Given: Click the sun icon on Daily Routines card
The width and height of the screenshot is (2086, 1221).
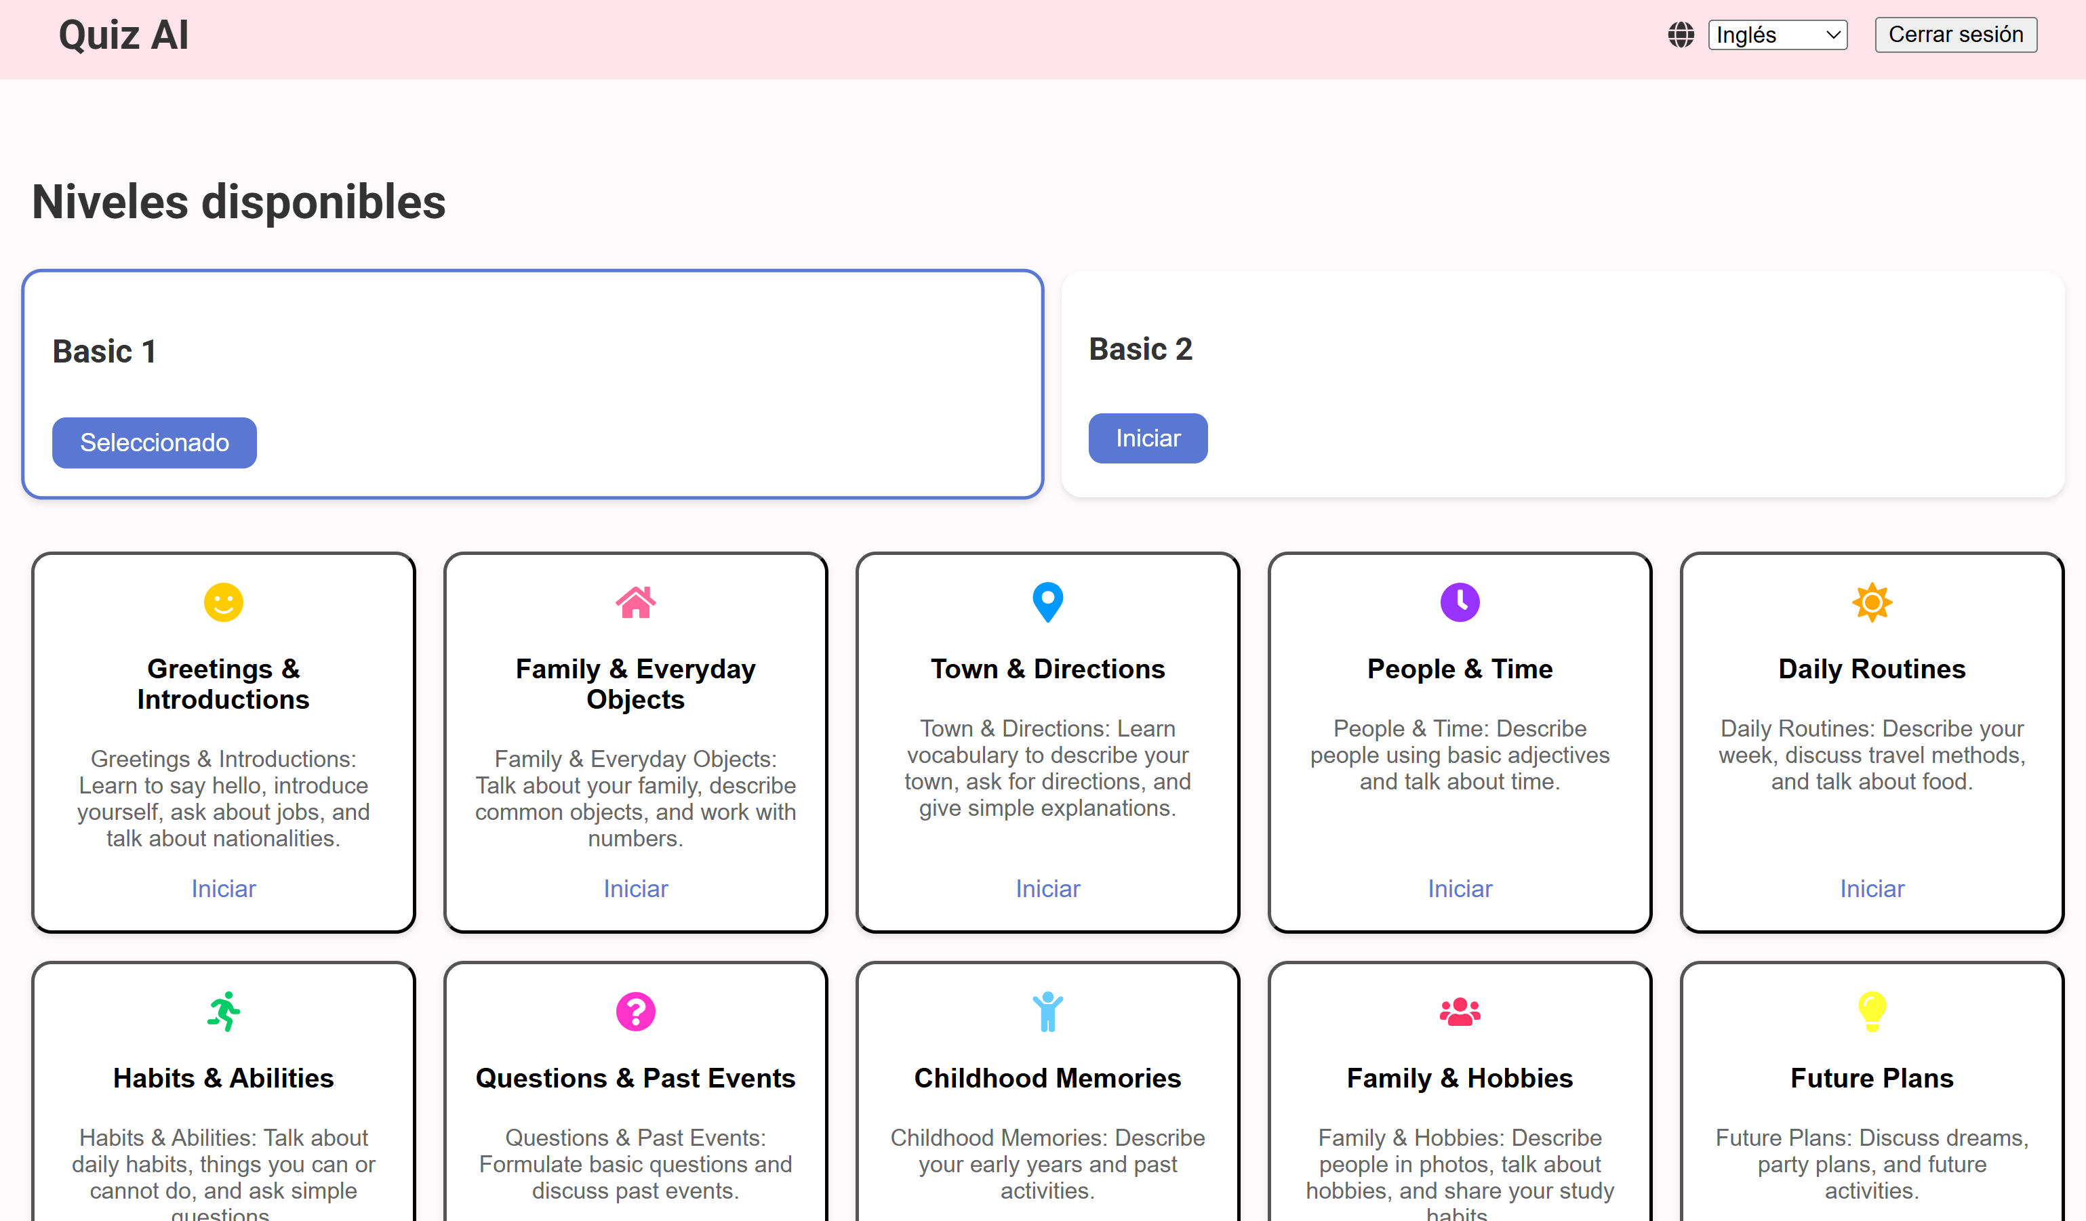Looking at the screenshot, I should [x=1871, y=603].
